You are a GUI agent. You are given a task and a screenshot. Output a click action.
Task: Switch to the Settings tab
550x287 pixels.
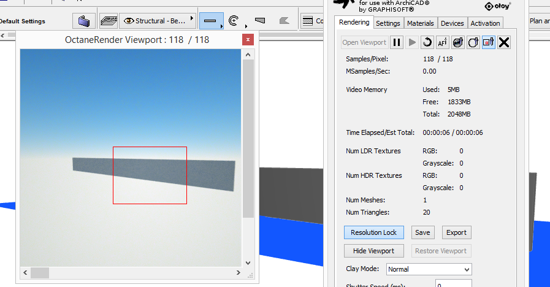pyautogui.click(x=388, y=23)
